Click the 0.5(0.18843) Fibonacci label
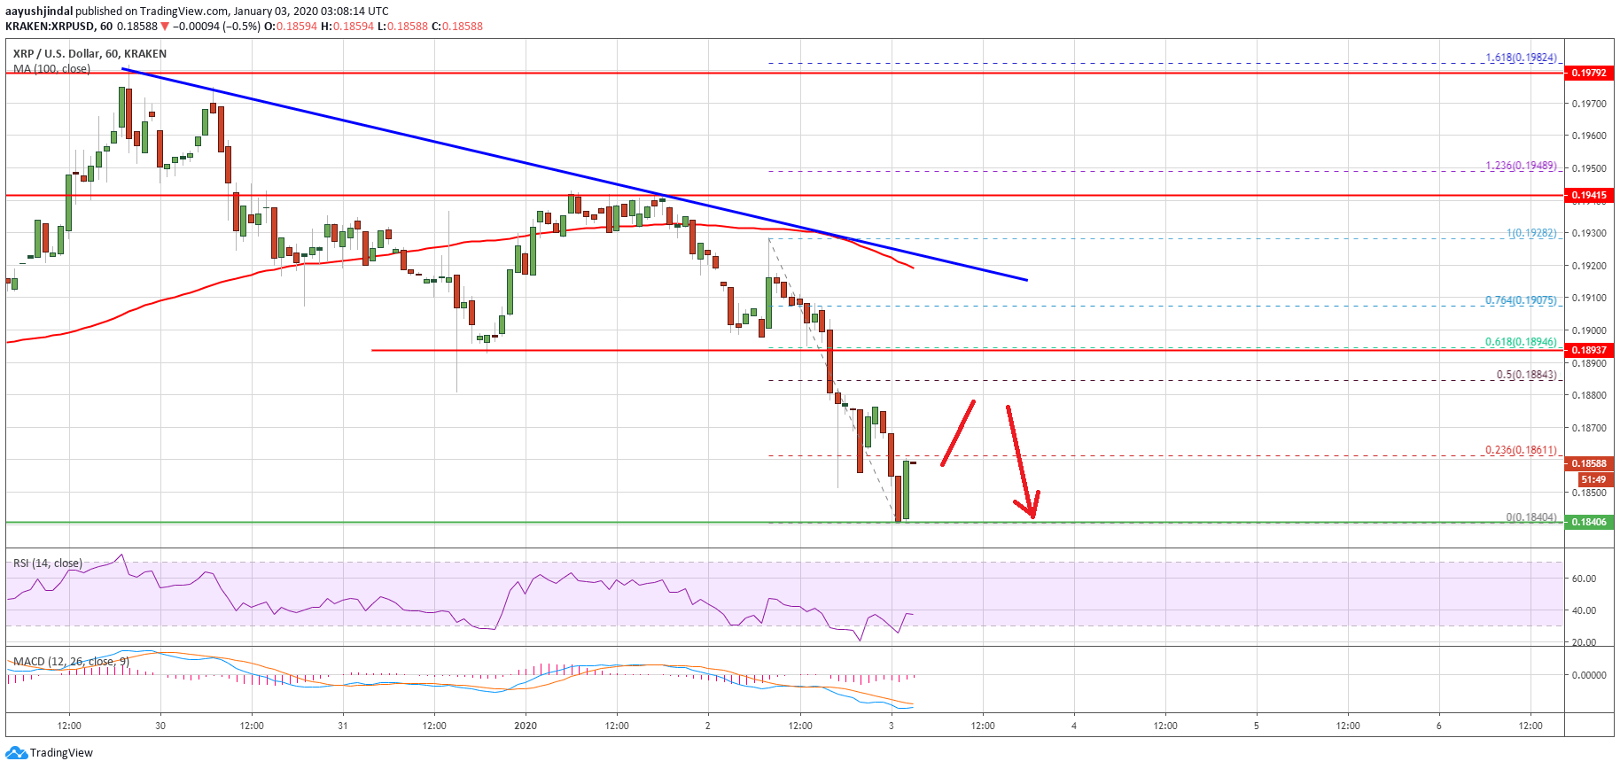This screenshot has height=769, width=1620. (1526, 375)
